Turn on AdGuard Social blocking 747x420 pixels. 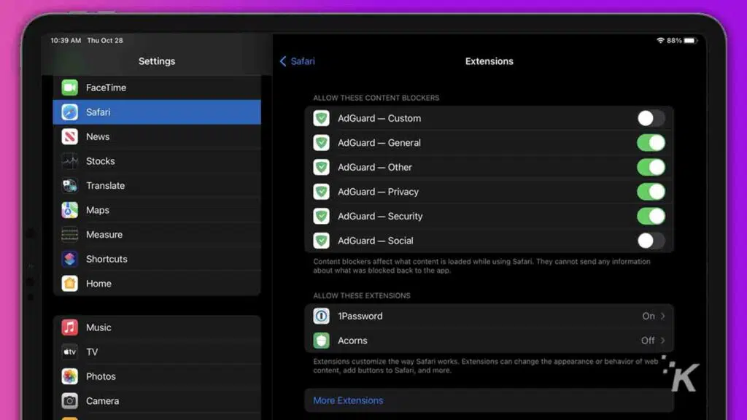(x=651, y=241)
